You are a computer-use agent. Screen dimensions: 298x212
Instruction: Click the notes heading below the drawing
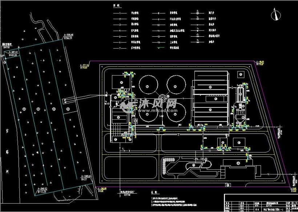pyautogui.click(x=155, y=192)
